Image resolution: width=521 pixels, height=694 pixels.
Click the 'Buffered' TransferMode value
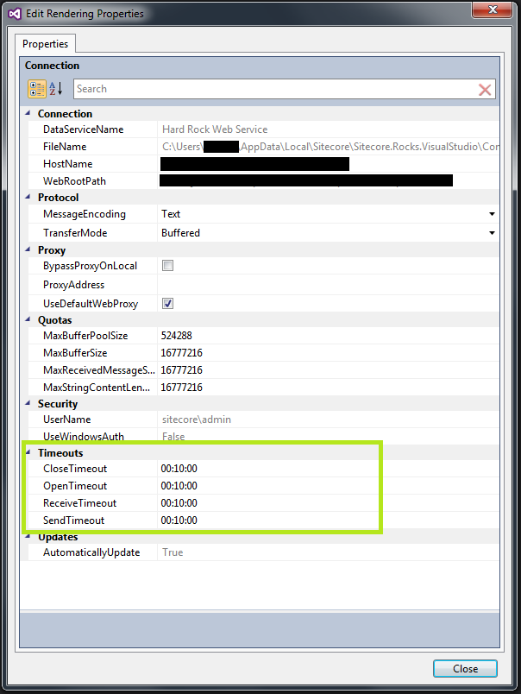pos(180,233)
